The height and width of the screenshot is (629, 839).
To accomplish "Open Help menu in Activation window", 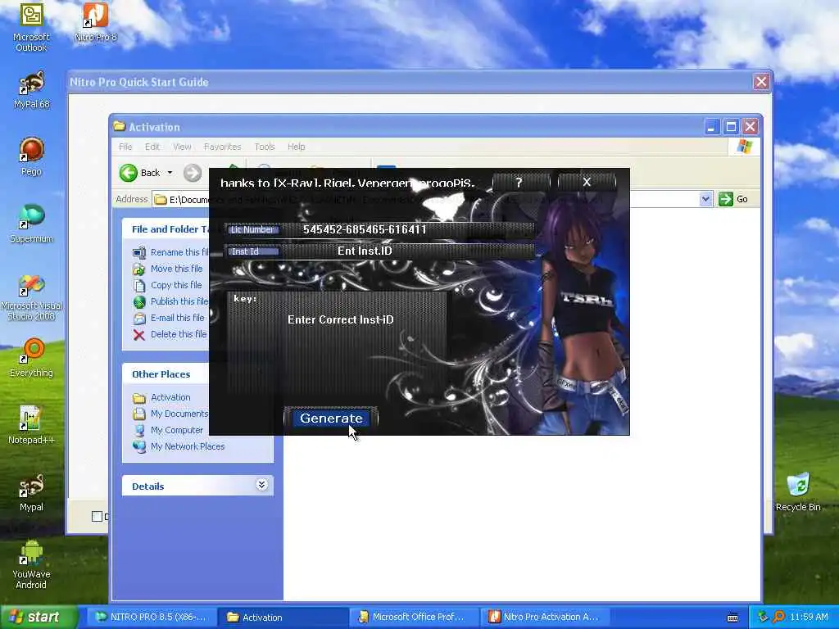I will point(296,147).
